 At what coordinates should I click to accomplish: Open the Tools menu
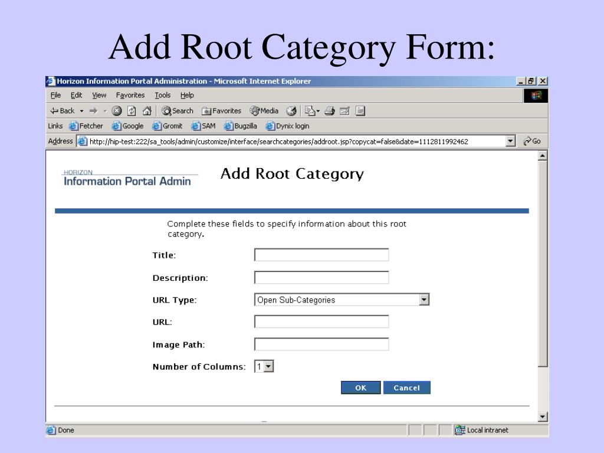pyautogui.click(x=163, y=95)
